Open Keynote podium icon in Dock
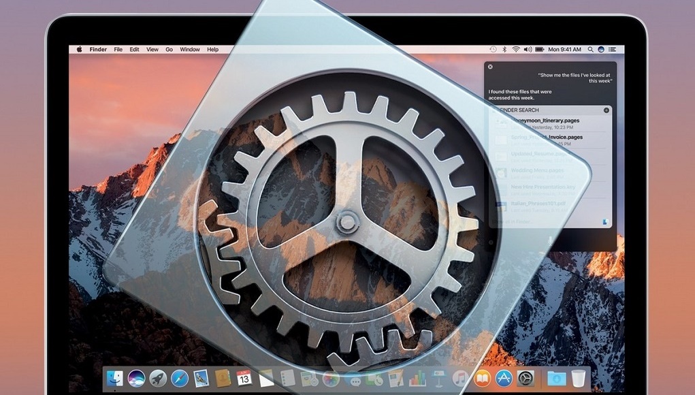695x395 pixels. (439, 379)
